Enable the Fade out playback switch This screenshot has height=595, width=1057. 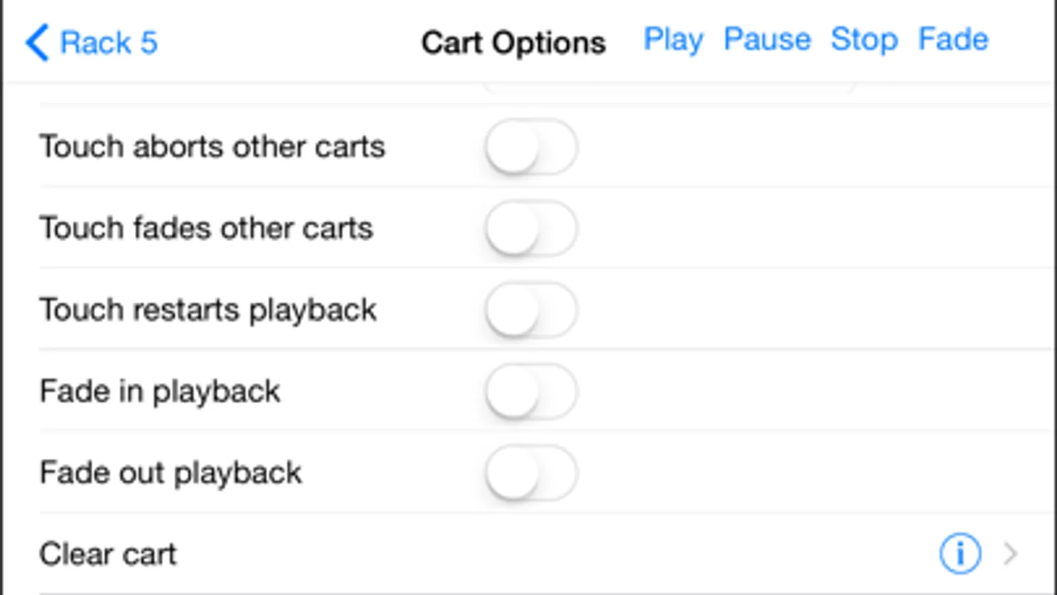tap(531, 473)
